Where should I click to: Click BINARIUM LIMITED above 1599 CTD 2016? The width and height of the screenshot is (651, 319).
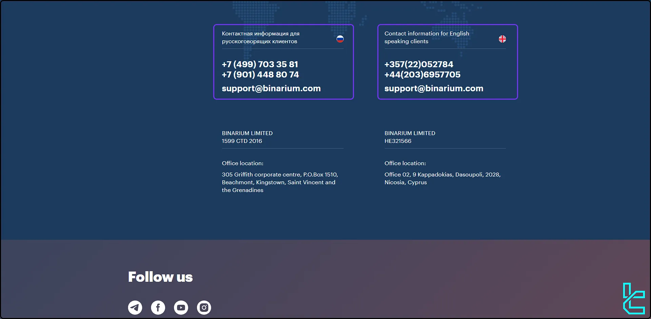[247, 133]
